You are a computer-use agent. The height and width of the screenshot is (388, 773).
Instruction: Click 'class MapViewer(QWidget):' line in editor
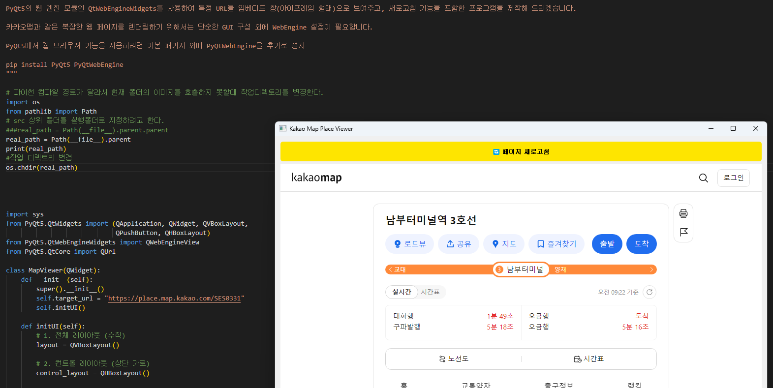tap(53, 270)
